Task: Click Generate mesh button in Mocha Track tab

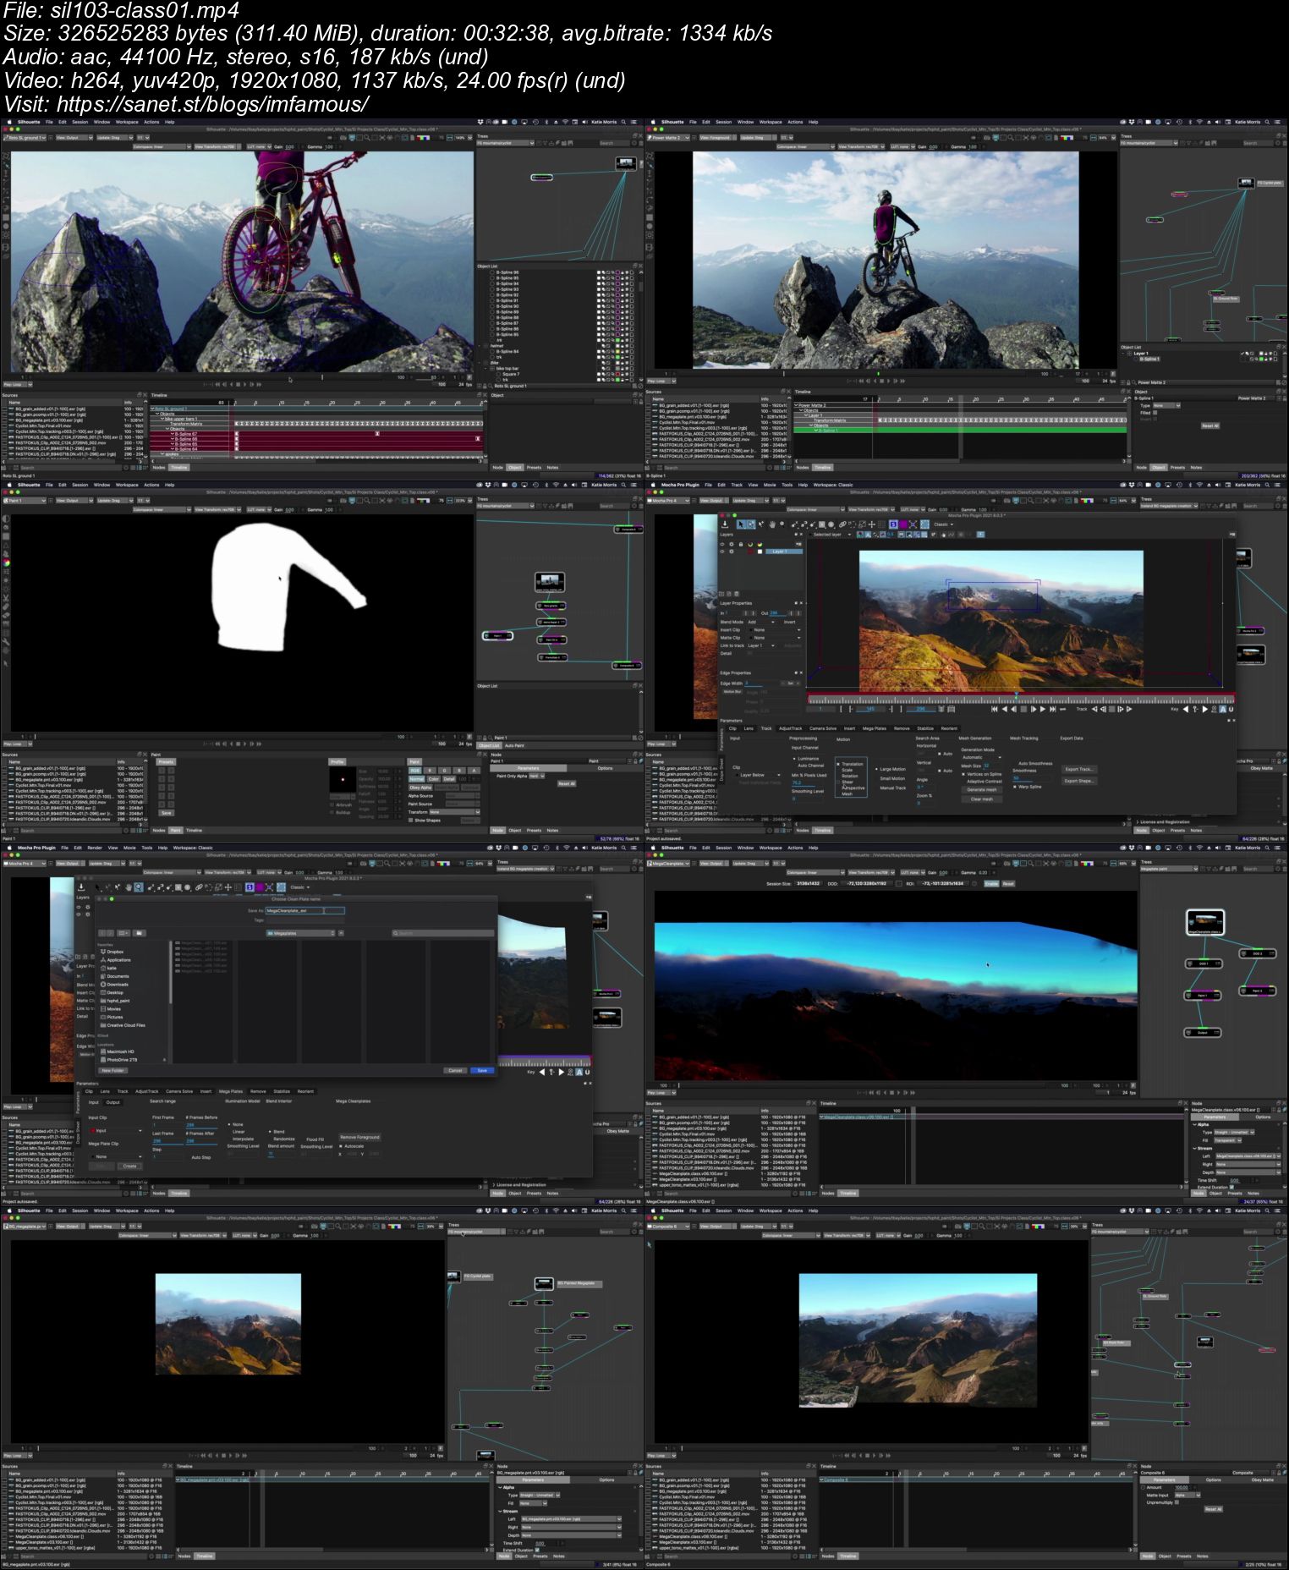Action: tap(982, 790)
